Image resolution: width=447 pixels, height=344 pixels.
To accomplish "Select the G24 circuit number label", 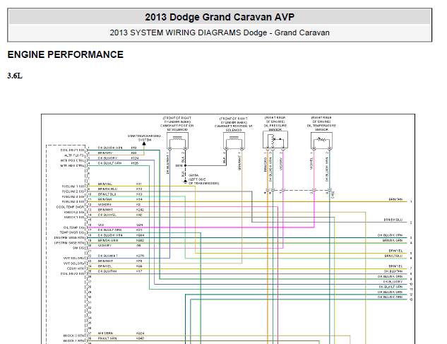I will pyautogui.click(x=140, y=225).
